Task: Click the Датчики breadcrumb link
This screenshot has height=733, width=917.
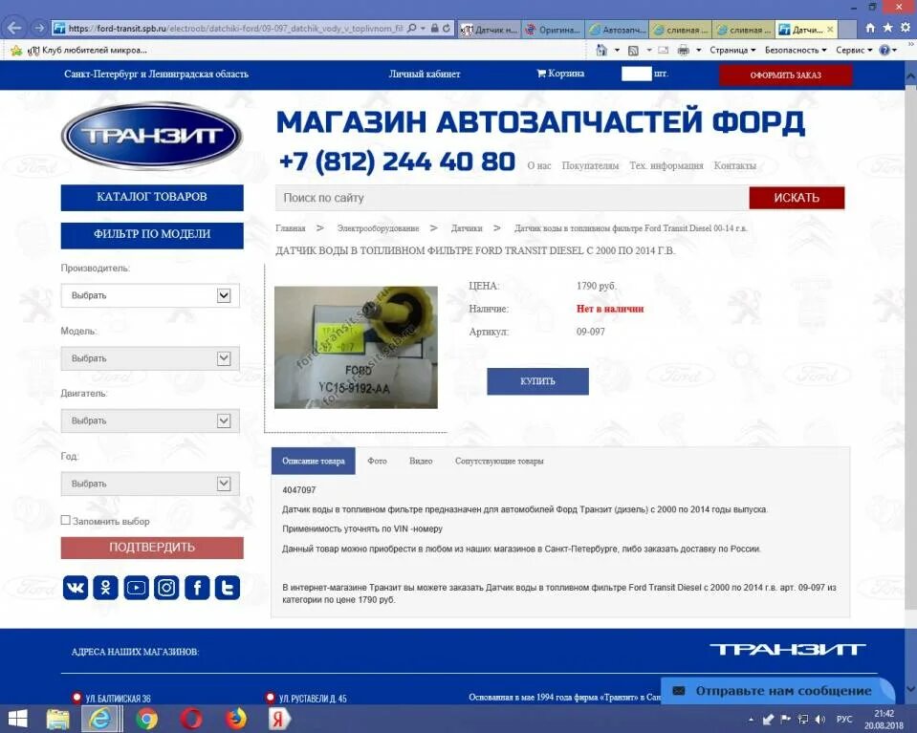Action: 467,228
